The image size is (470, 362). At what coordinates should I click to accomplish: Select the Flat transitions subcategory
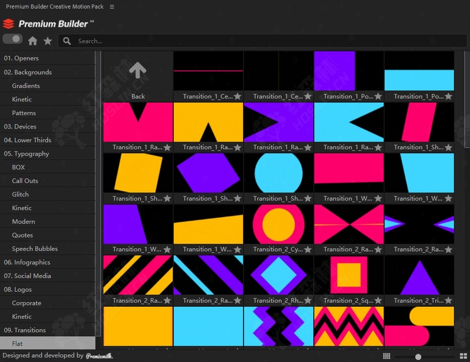tap(48, 343)
